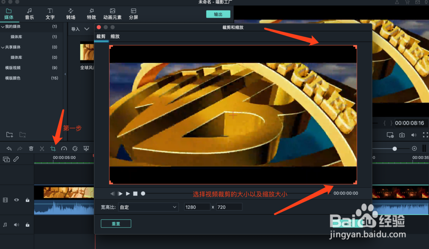Mute the audio track speaker

click(x=16, y=225)
